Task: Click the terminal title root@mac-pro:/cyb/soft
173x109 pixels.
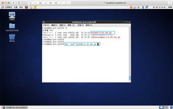Action: 84,22
